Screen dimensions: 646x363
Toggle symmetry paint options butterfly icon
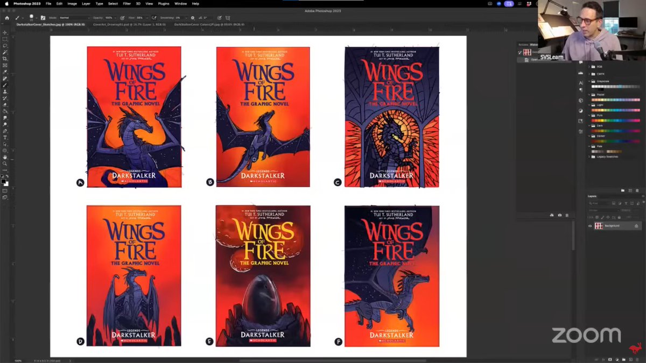point(228,18)
